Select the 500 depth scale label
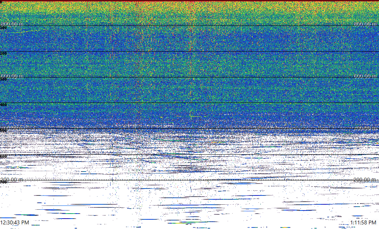This screenshot has height=229, width=379. [3, 131]
